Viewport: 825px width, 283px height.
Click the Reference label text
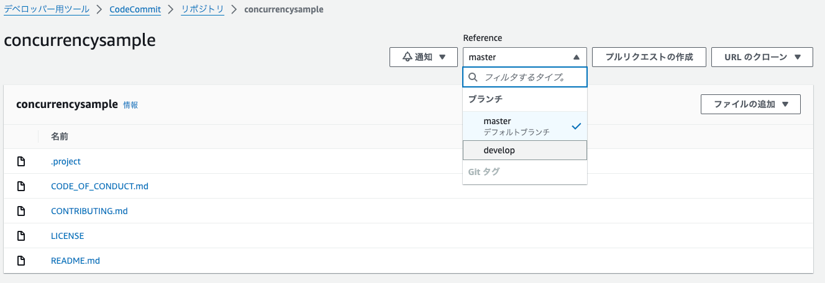[483, 38]
